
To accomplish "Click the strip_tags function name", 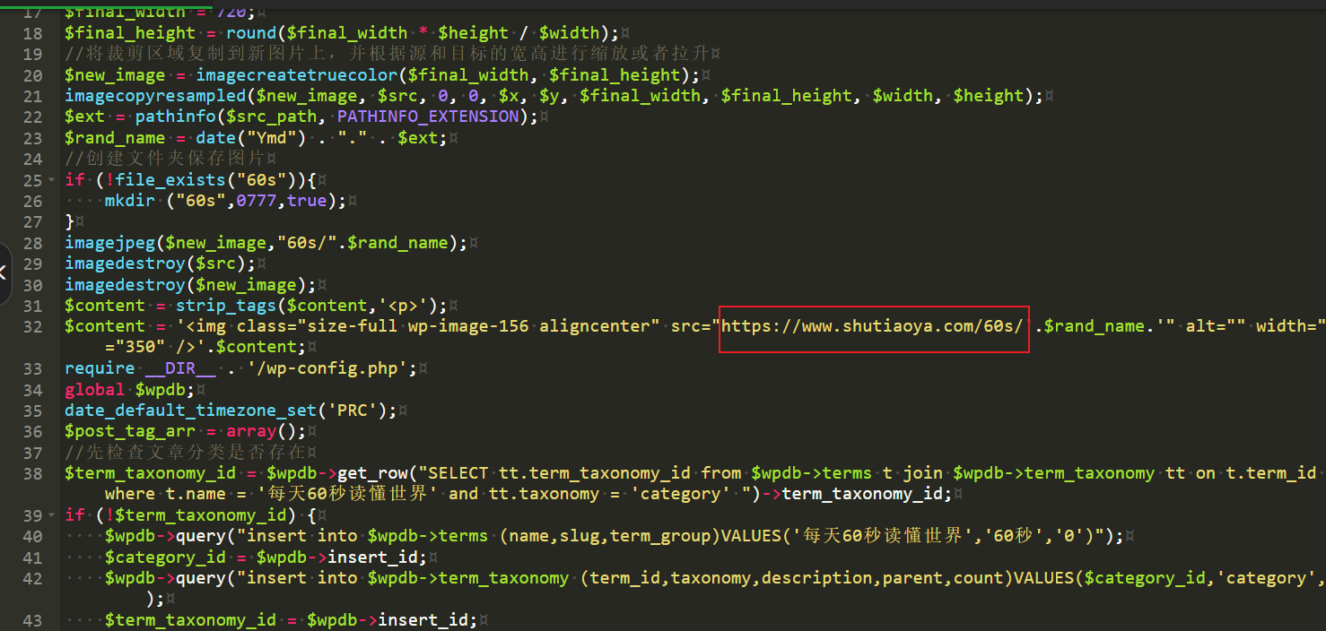I will [225, 306].
